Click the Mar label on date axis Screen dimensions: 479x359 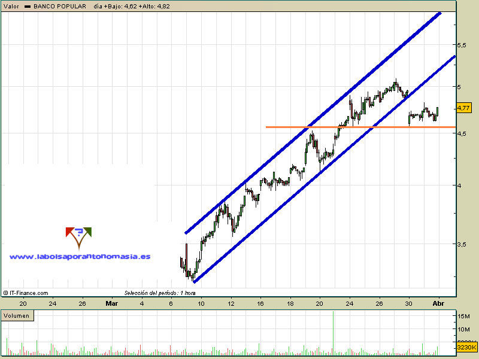[111, 303]
